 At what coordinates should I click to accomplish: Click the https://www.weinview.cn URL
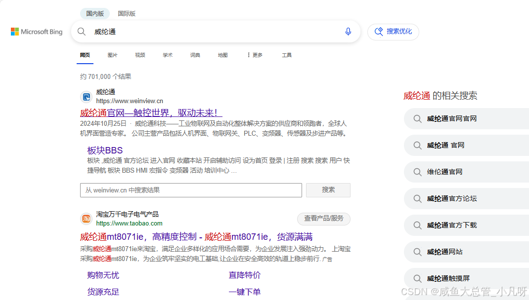pyautogui.click(x=130, y=101)
